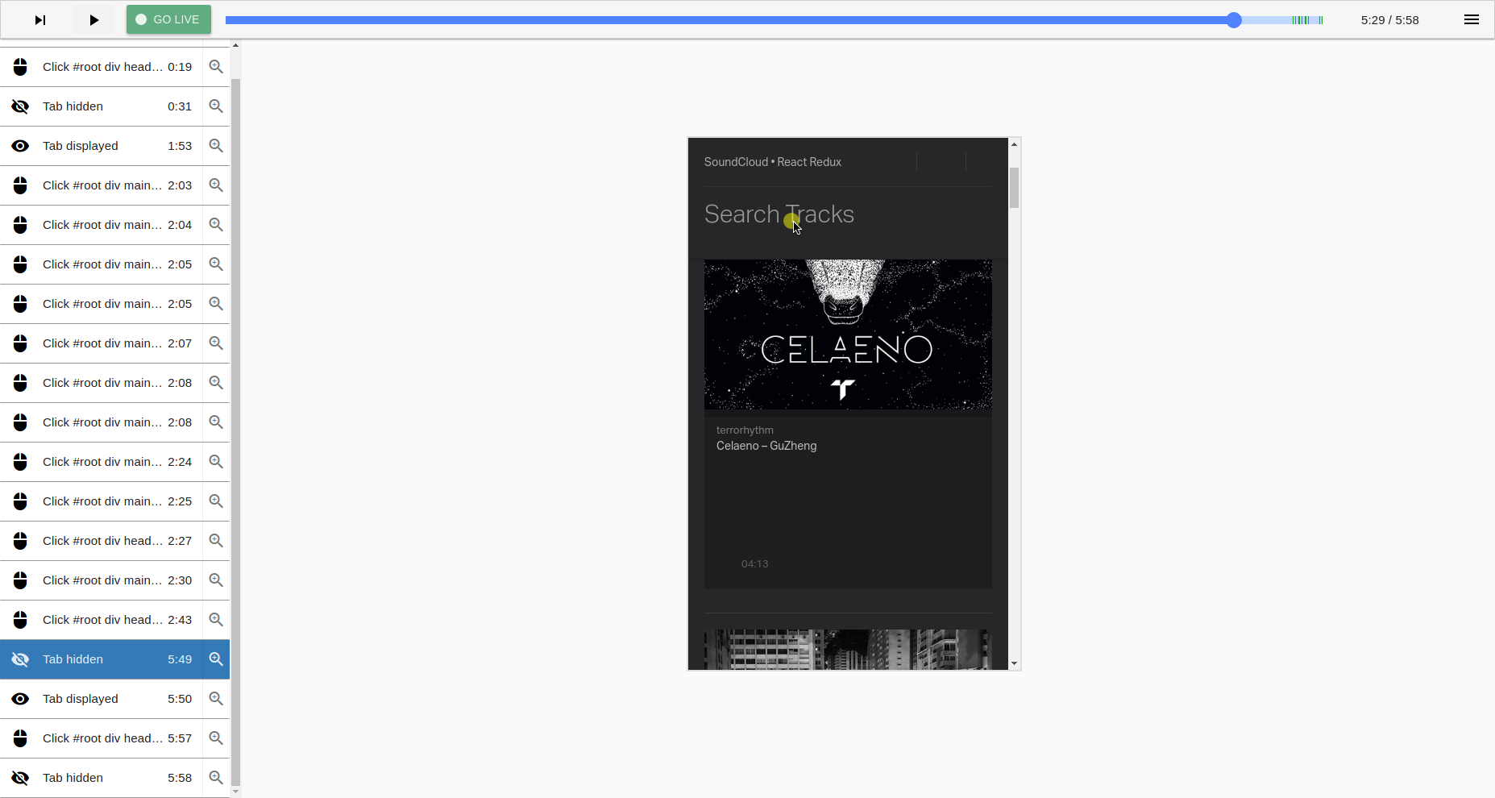Image resolution: width=1495 pixels, height=798 pixels.
Task: Click the skip-to-next-event icon
Action: click(40, 20)
